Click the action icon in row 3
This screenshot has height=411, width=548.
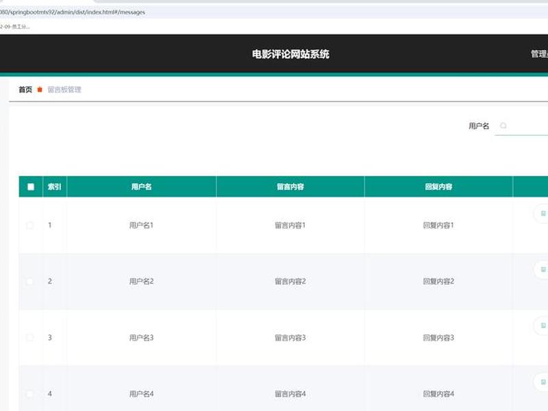click(x=543, y=326)
